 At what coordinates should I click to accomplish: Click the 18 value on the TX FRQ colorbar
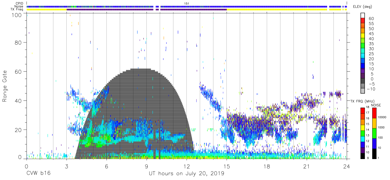click(368, 107)
